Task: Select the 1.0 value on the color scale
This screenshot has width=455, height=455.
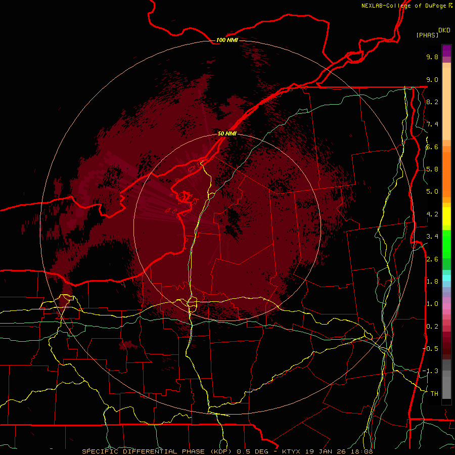Action: point(432,304)
